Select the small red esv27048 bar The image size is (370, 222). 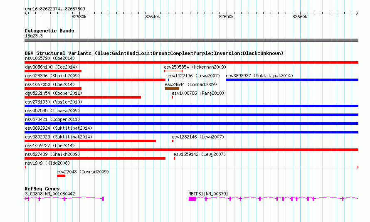click(61, 176)
